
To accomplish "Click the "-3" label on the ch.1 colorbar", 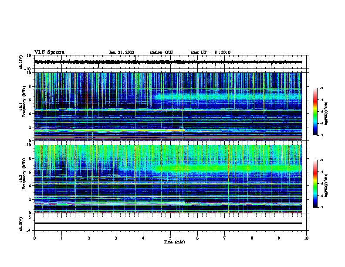I will pos(321,88).
